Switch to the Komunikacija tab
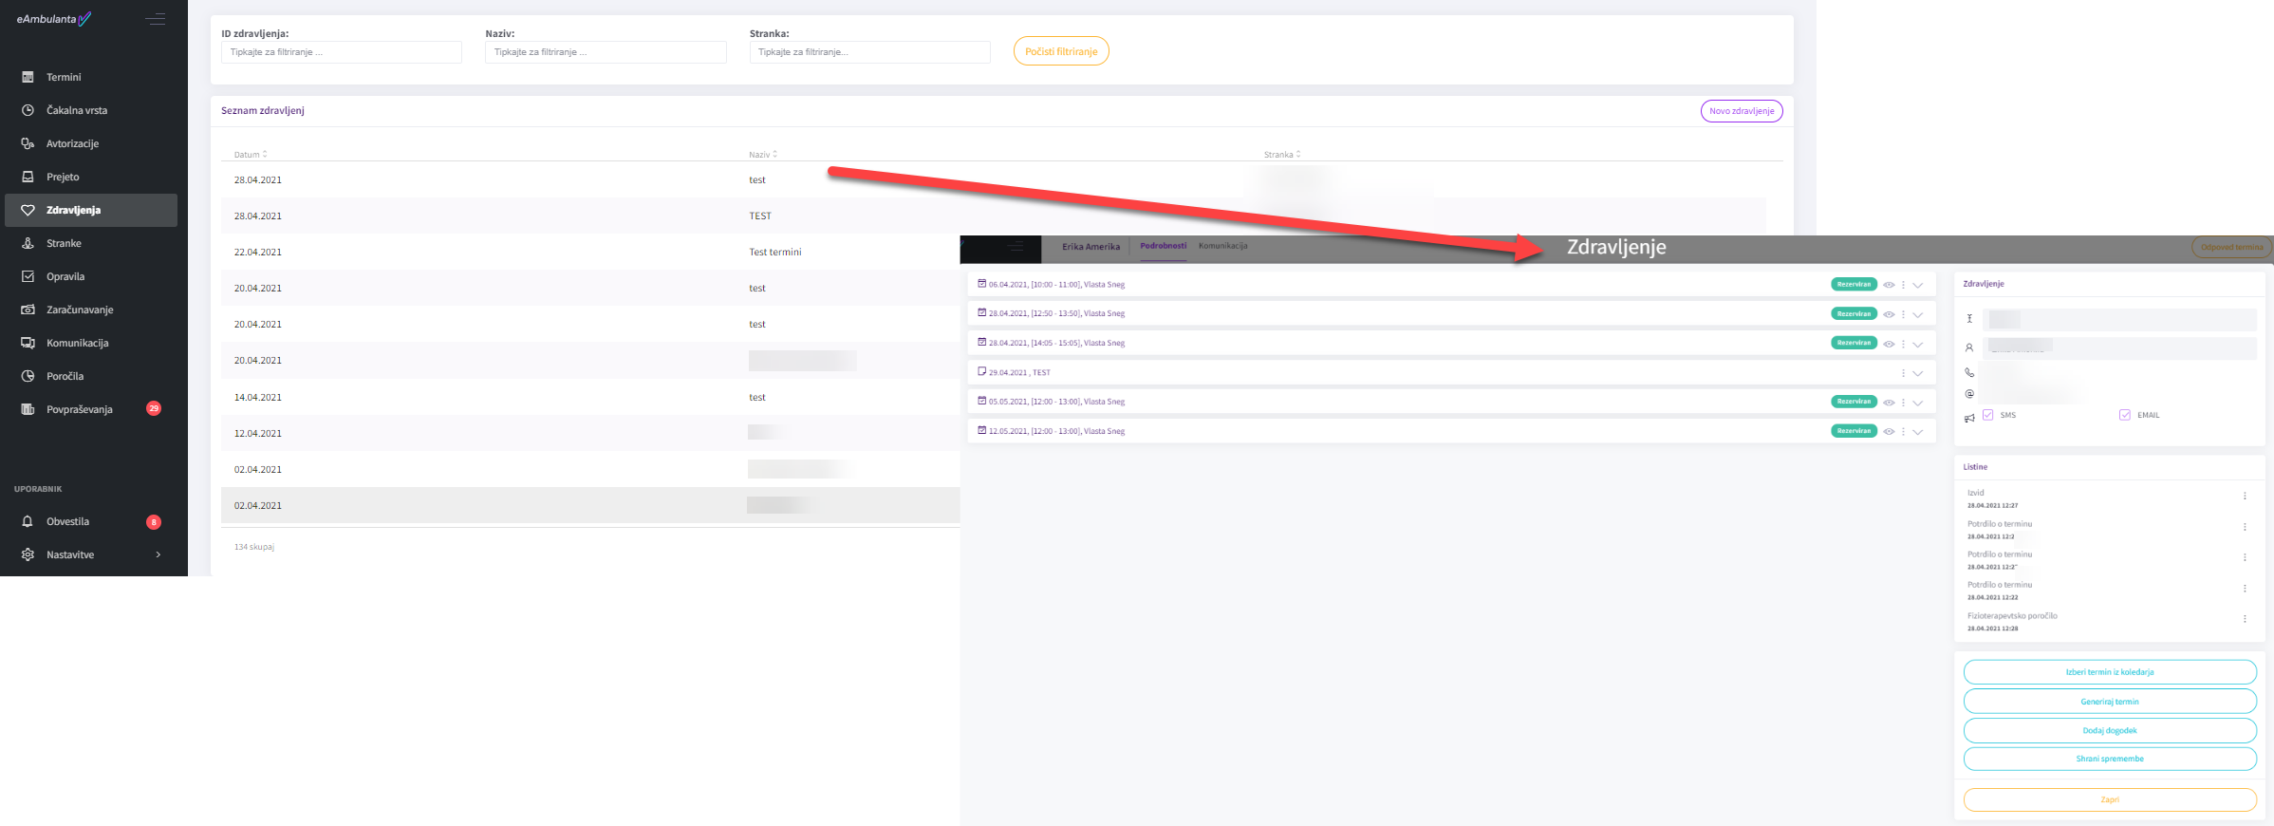 coord(1222,246)
